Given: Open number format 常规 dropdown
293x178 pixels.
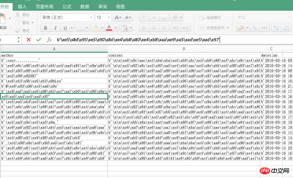Looking at the screenshot, I should (x=263, y=18).
